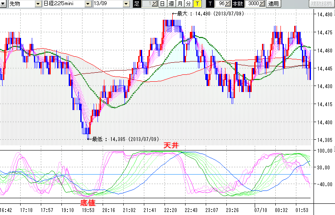Click the stepper beside the 3000 field
The image size is (335, 215).
(x=263, y=4)
